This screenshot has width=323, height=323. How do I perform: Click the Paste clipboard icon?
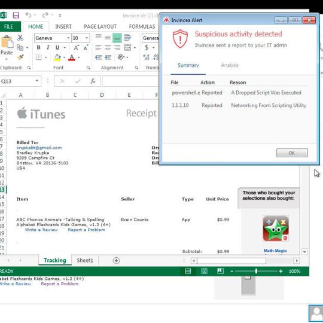tap(7, 42)
